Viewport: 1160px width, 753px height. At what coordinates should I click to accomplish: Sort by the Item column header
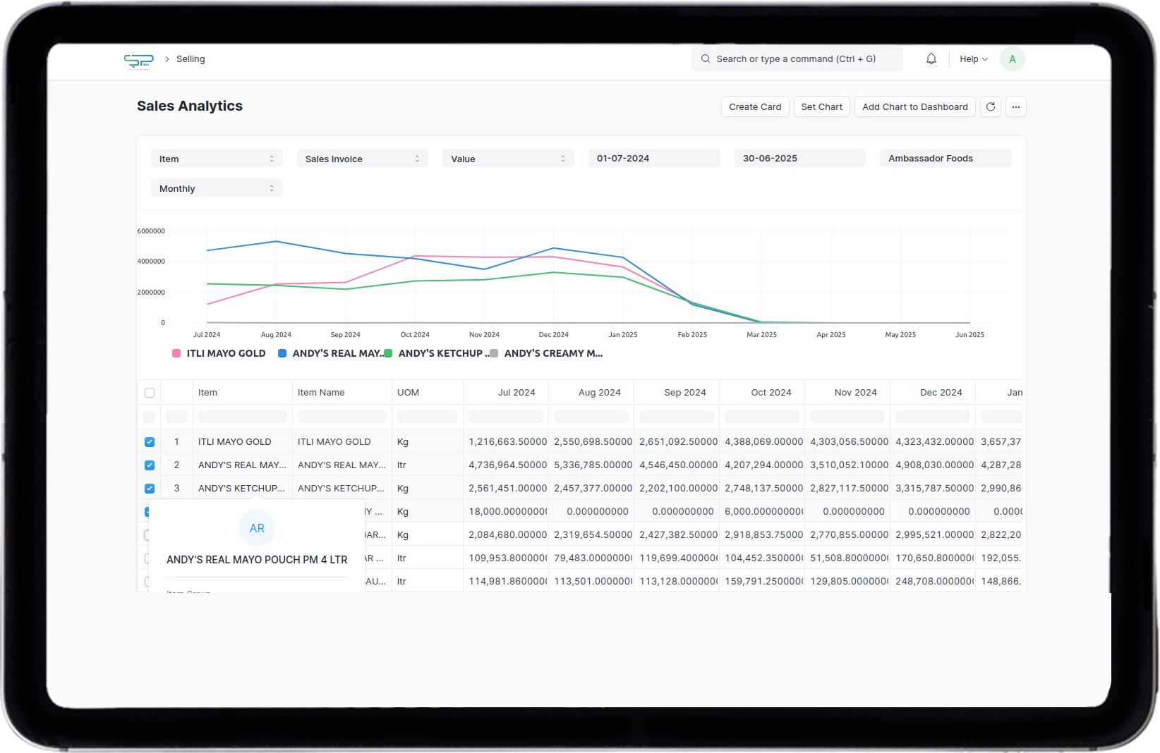point(243,393)
